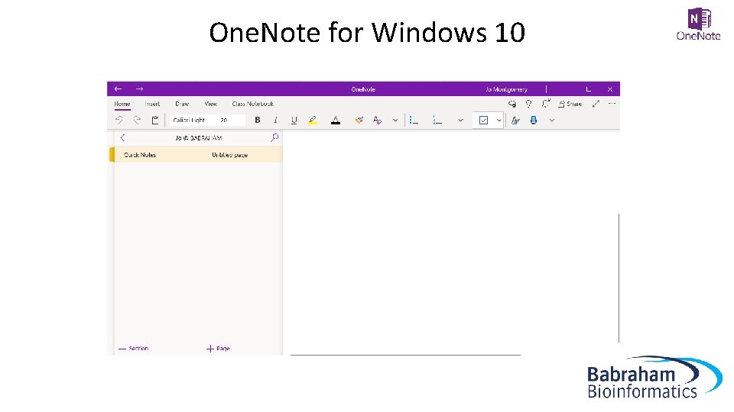Expand more text formatting options chevron
734x412 pixels.
click(395, 121)
